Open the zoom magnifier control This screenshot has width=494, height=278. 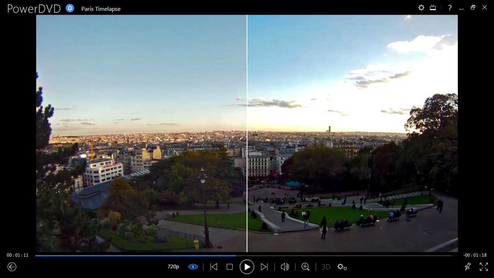coord(305,267)
